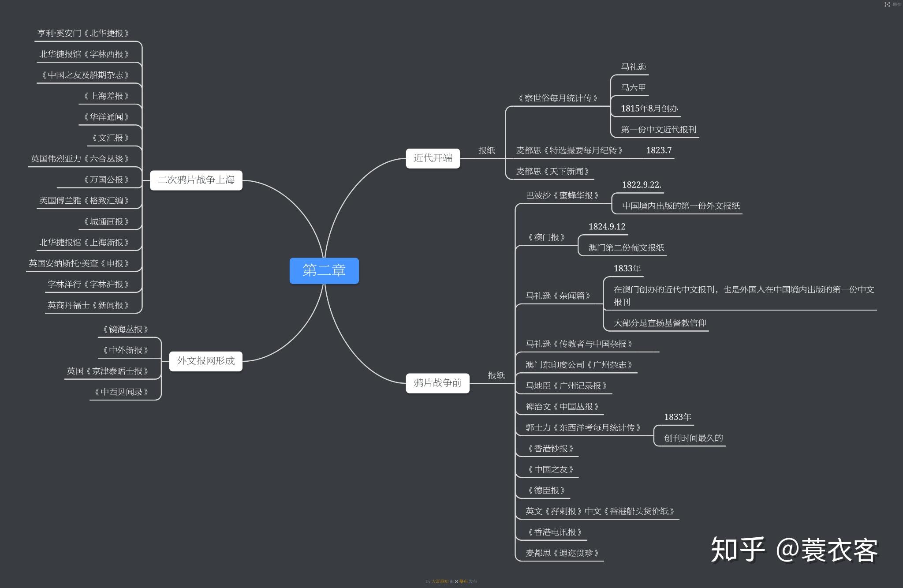
Task: Select node 澳门东印度公司《广州杂志》
Action: tap(580, 365)
